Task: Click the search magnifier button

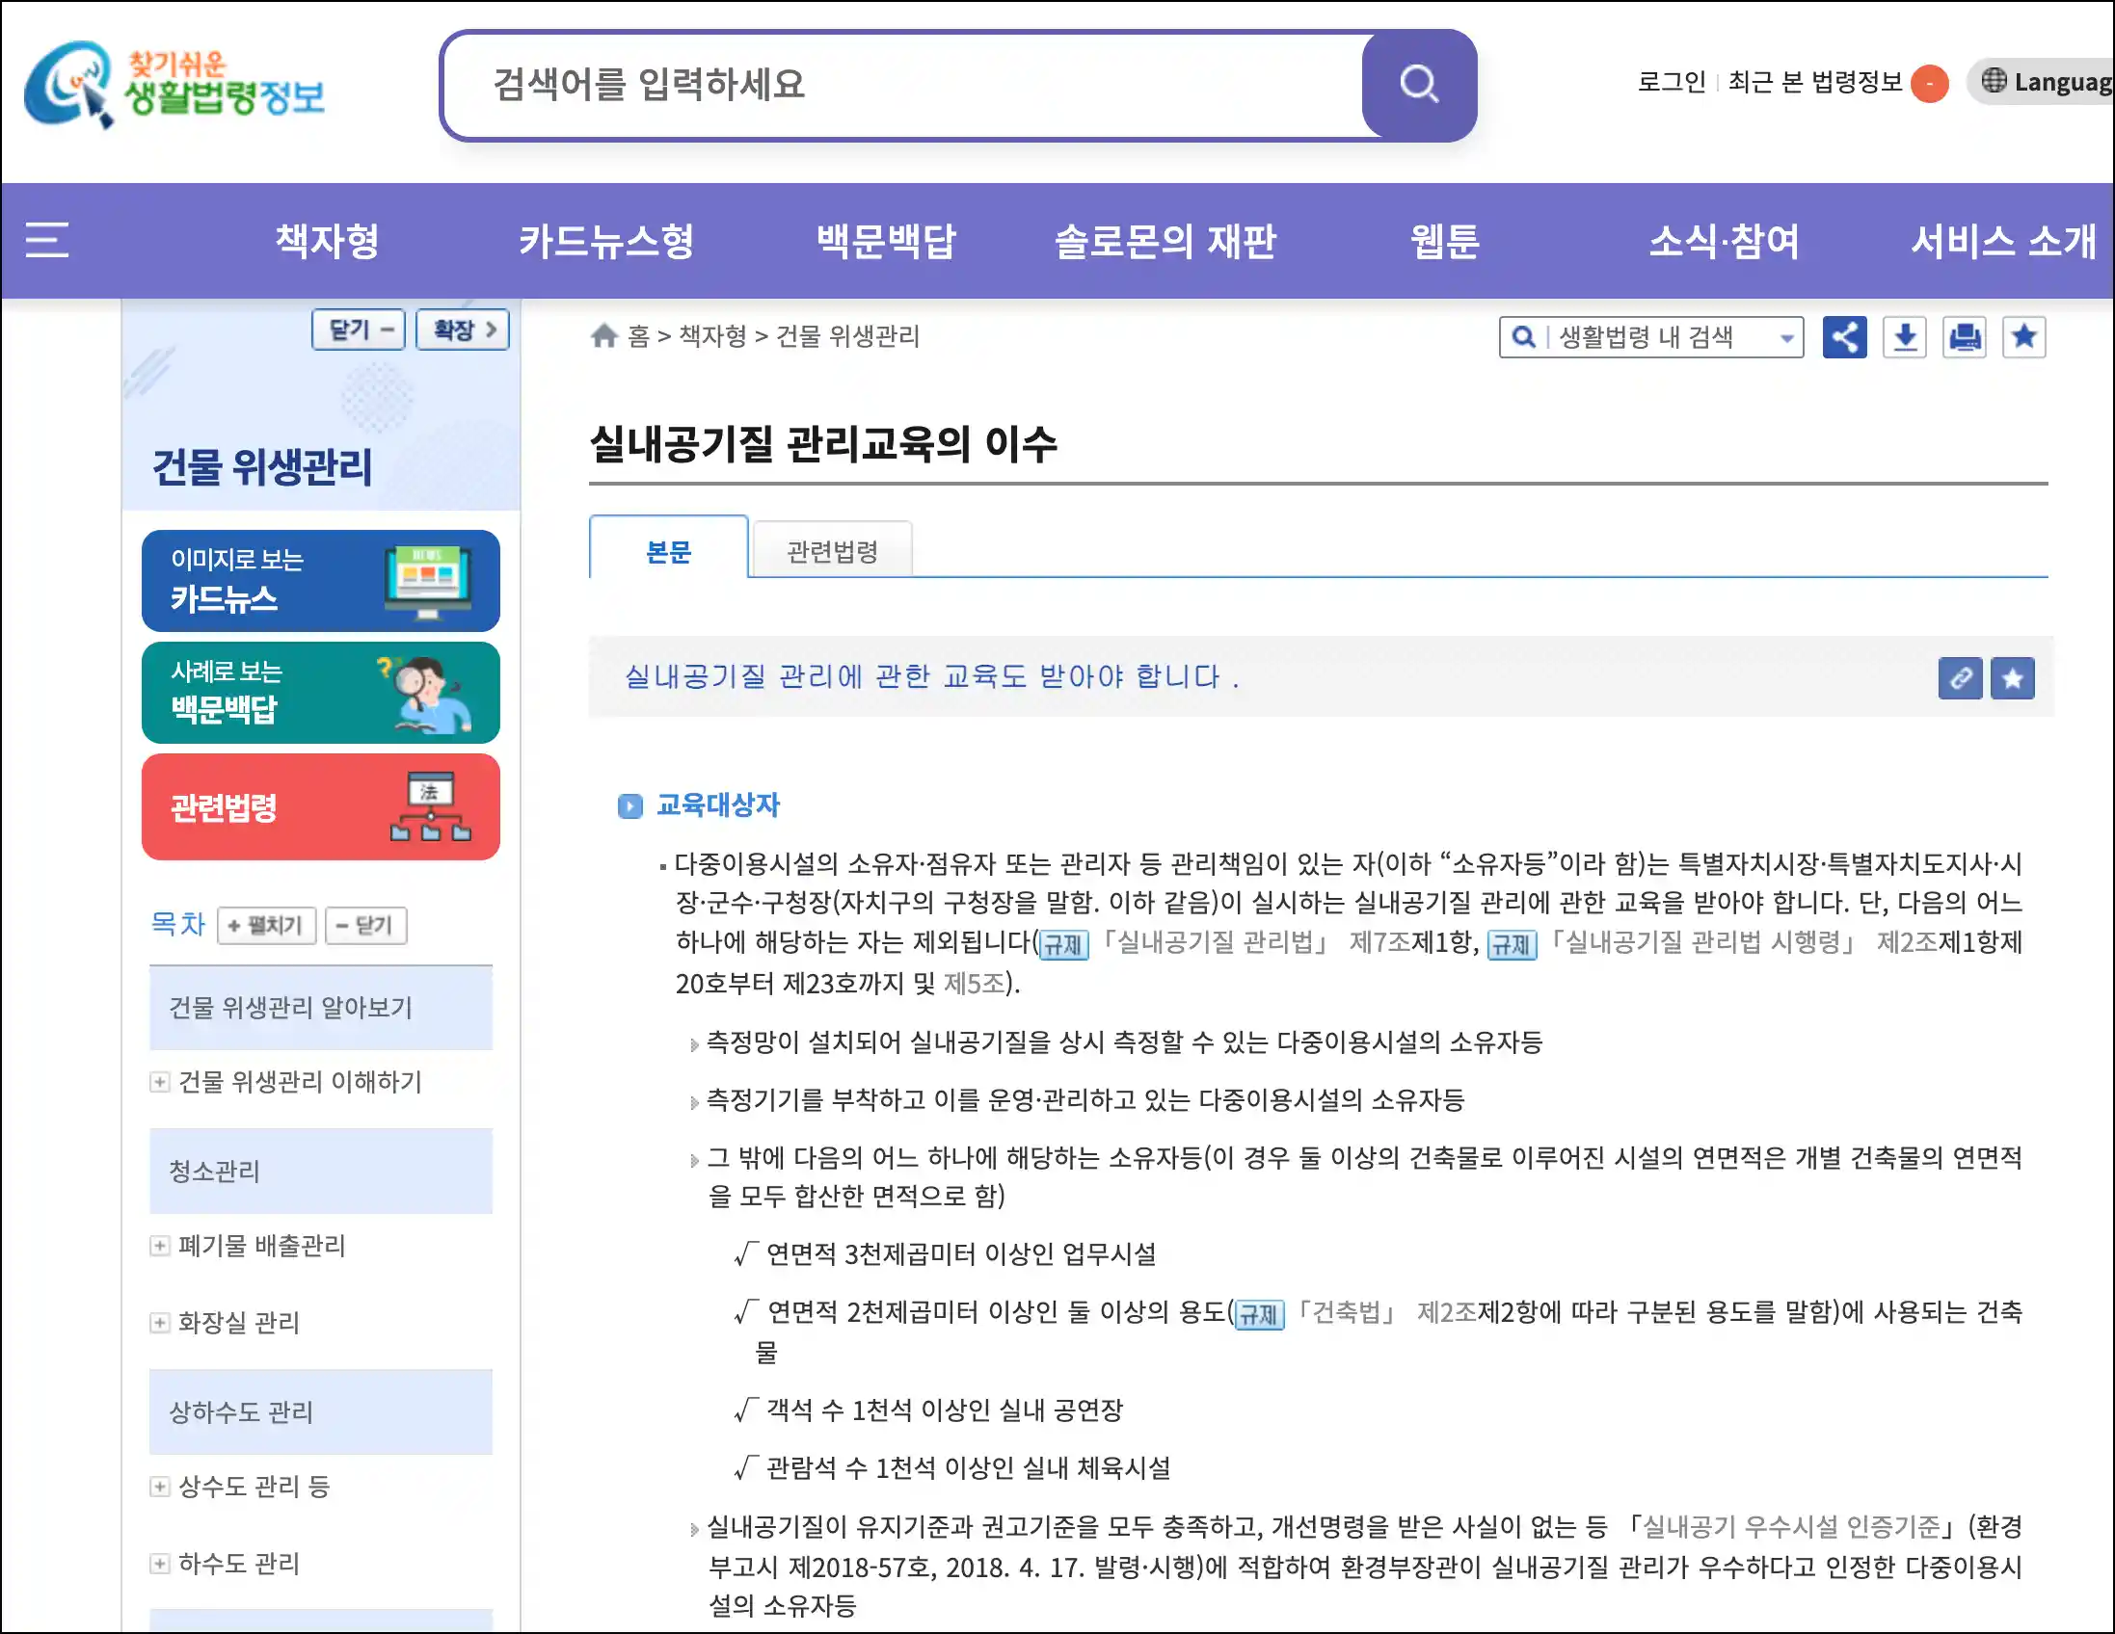Action: tap(1418, 85)
